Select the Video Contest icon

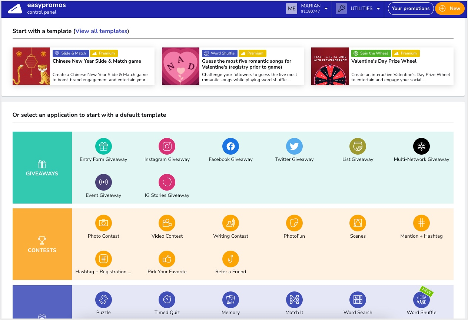[x=167, y=223]
